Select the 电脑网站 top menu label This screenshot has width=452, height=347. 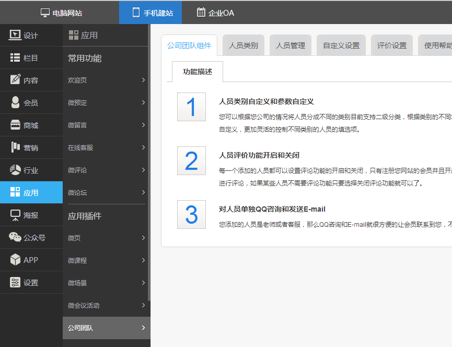click(x=67, y=13)
